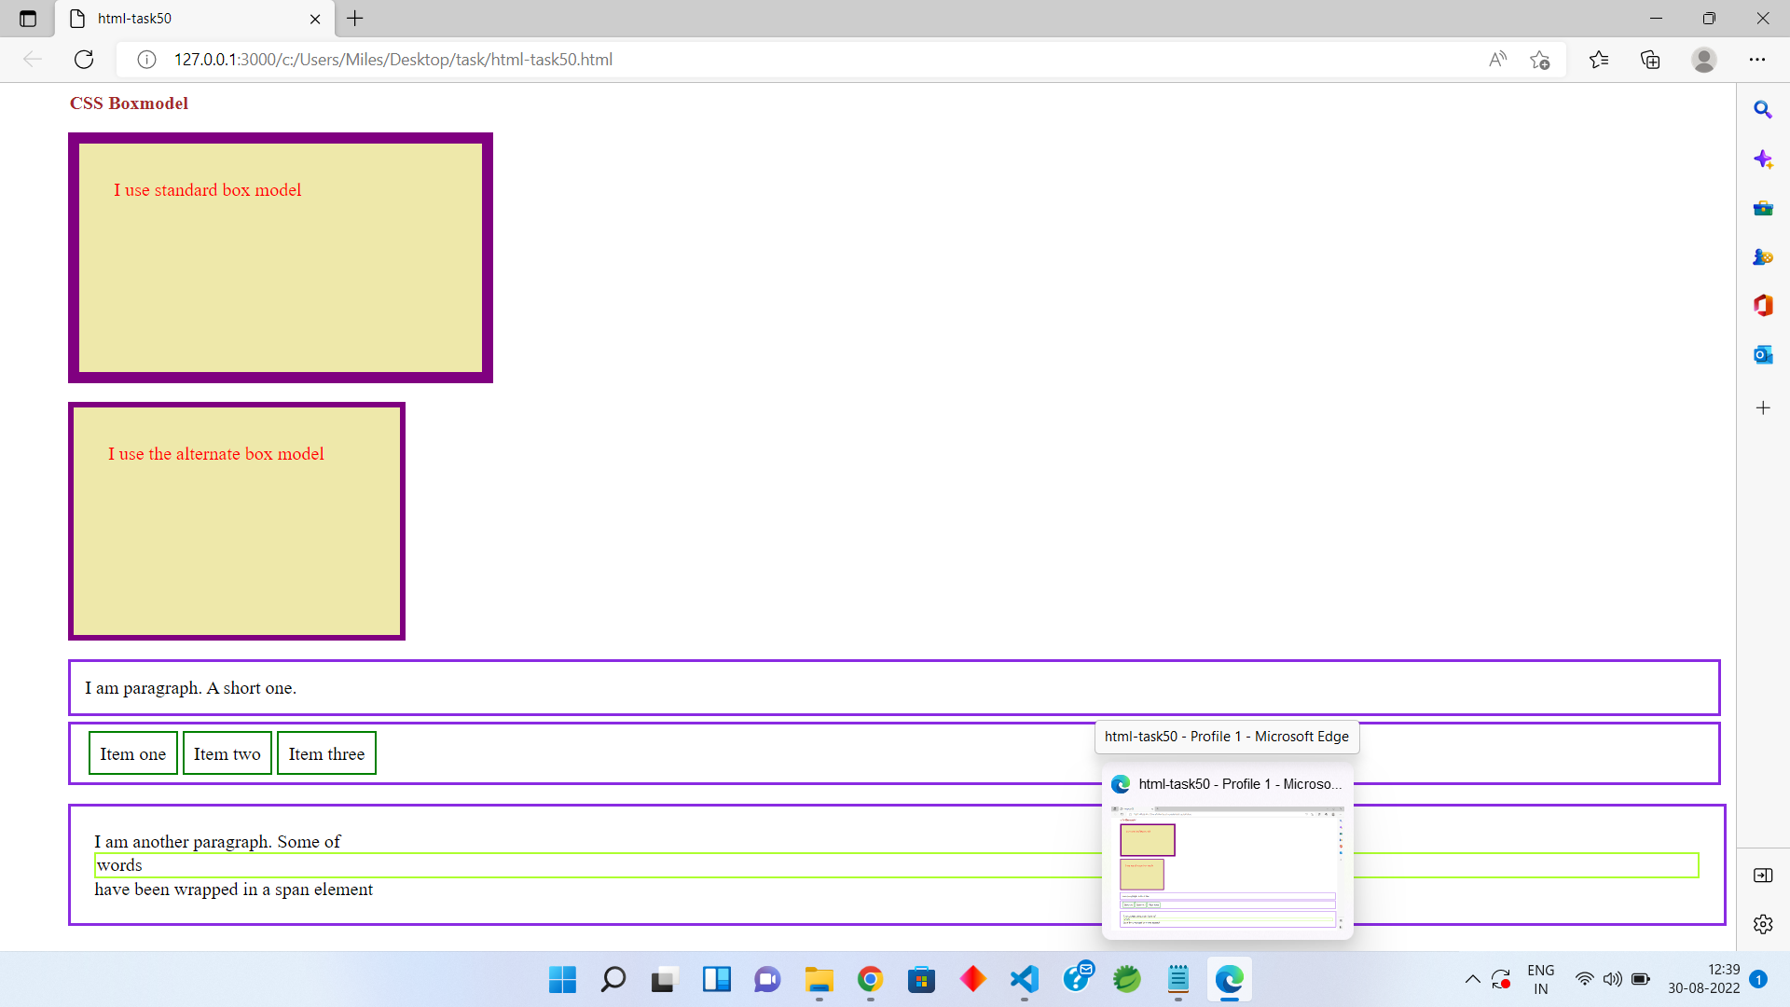Start Read aloud from the address bar
This screenshot has height=1007, width=1790.
click(x=1497, y=59)
